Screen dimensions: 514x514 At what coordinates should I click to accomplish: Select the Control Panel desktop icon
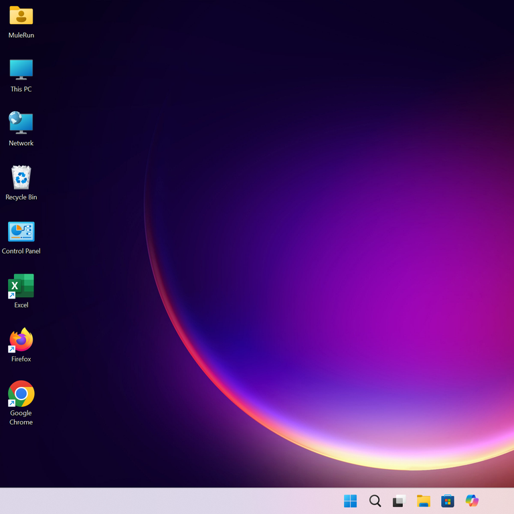tap(21, 232)
